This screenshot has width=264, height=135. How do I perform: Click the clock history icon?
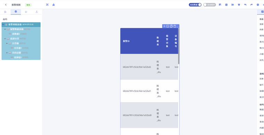(x=258, y=5)
